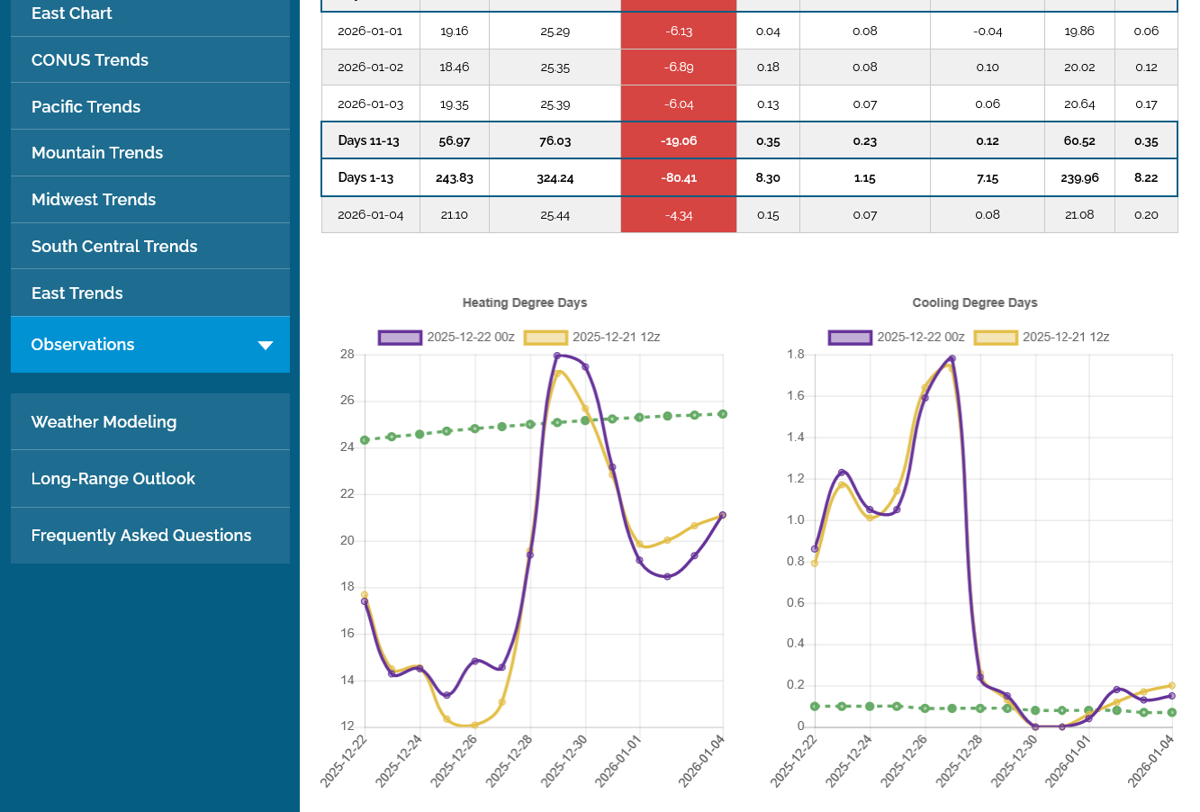
Task: Navigate to South Central Trends
Action: [x=114, y=247]
